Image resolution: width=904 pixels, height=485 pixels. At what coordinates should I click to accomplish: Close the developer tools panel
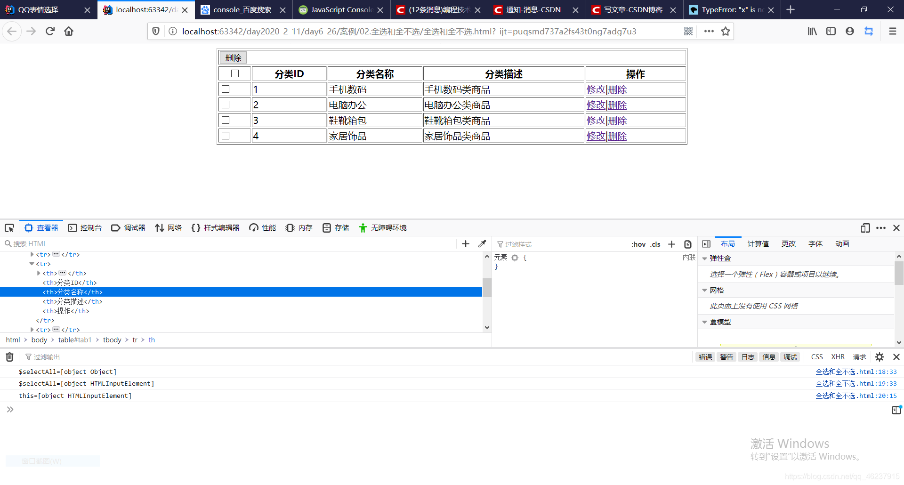point(896,228)
